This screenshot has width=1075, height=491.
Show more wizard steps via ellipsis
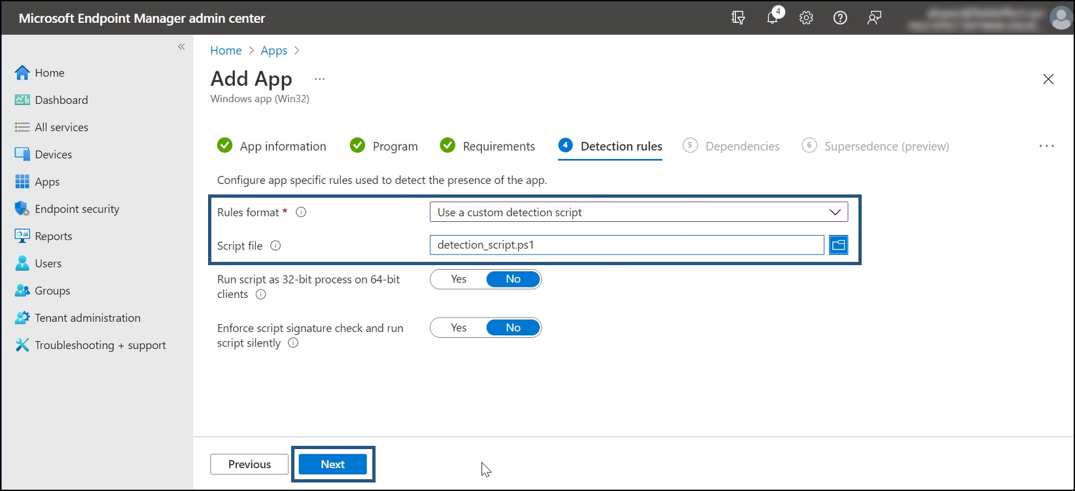pos(1046,146)
